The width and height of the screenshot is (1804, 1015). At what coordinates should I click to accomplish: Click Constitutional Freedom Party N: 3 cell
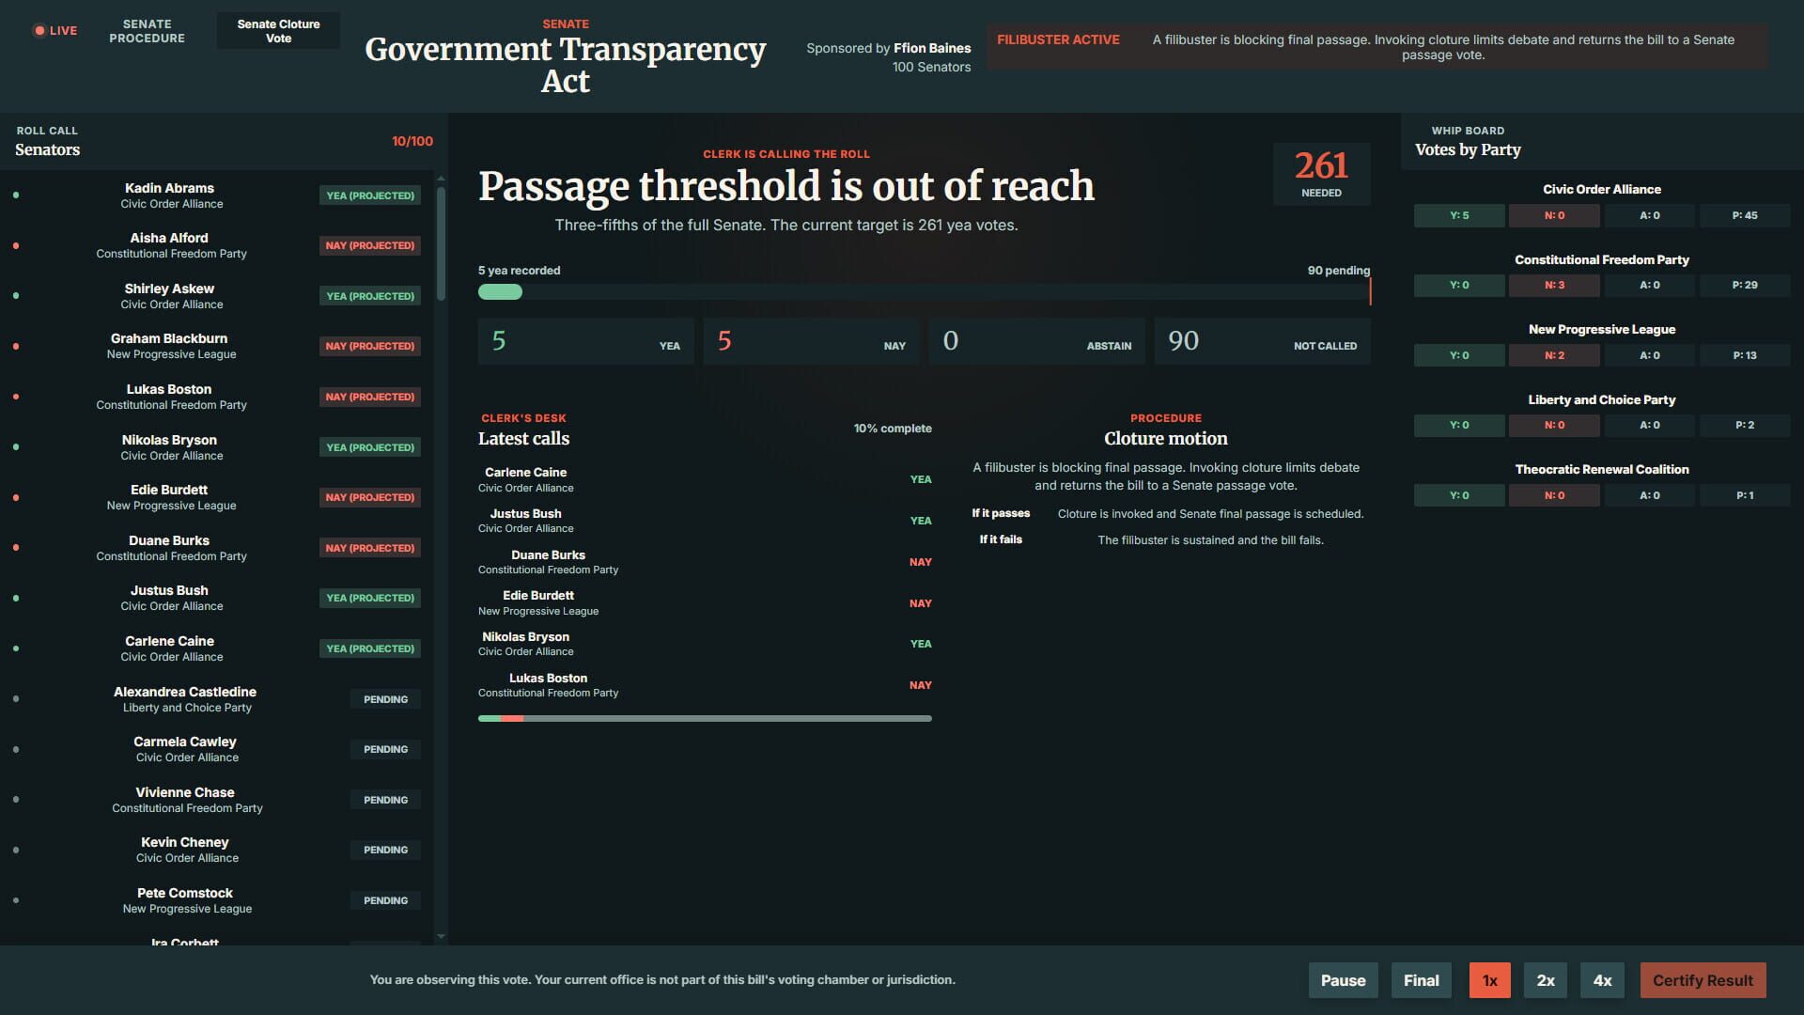click(1554, 285)
